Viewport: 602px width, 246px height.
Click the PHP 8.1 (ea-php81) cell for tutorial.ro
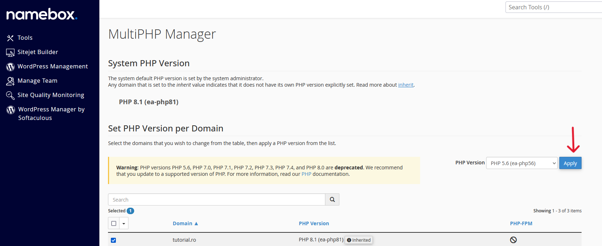[x=321, y=240]
